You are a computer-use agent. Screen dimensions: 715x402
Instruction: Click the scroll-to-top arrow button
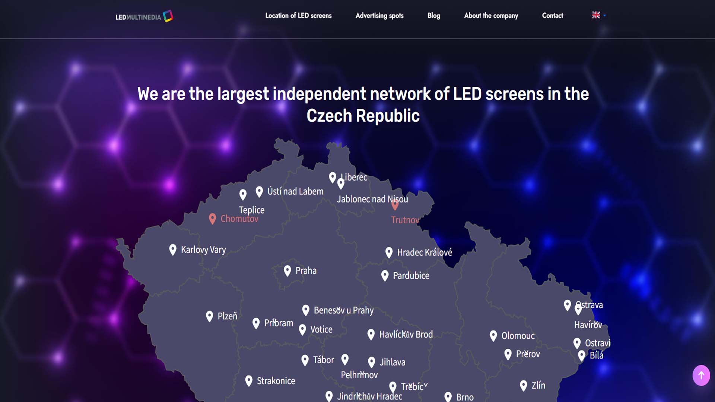[x=701, y=375]
